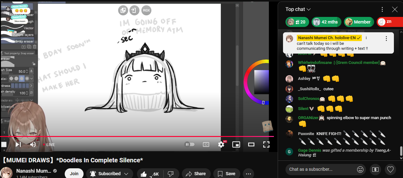Click the Join membership button
Screen dimensions: 403x178
coord(74,174)
